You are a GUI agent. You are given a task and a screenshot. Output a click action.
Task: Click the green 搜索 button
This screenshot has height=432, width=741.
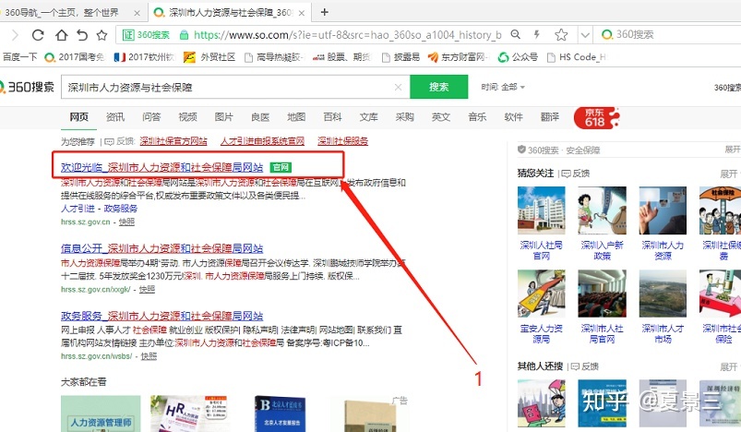pyautogui.click(x=438, y=87)
